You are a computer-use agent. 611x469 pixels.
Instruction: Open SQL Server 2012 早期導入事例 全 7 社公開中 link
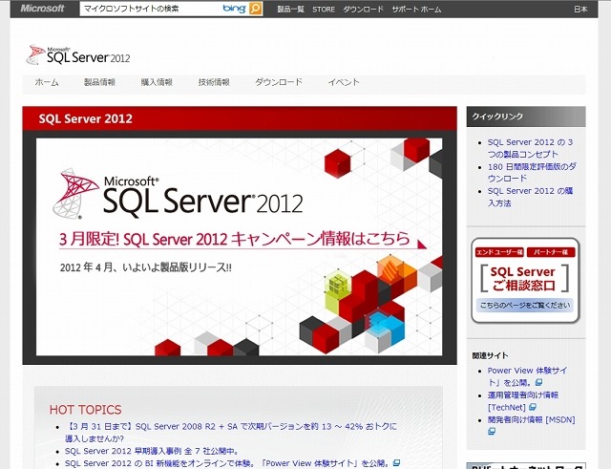coord(152,451)
